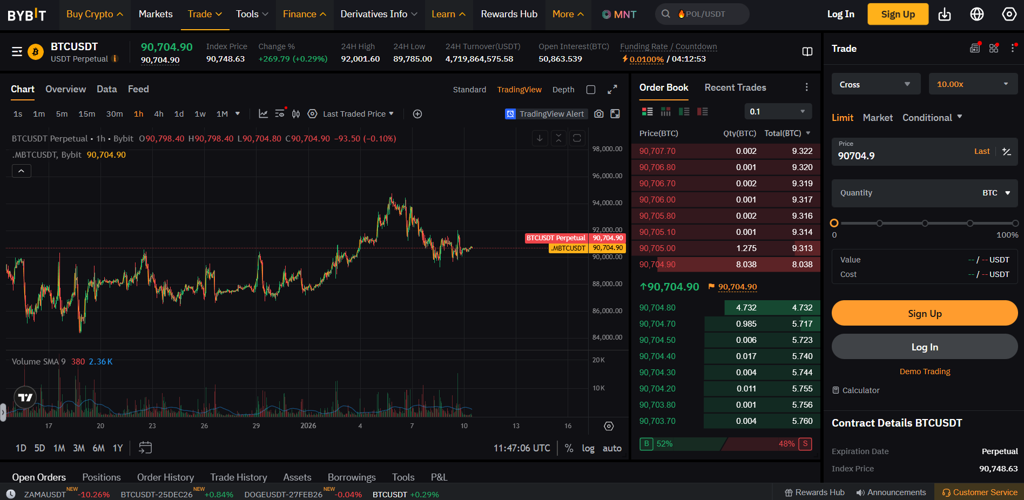Open the Cross margin mode dropdown
Image resolution: width=1024 pixels, height=500 pixels.
pyautogui.click(x=876, y=84)
